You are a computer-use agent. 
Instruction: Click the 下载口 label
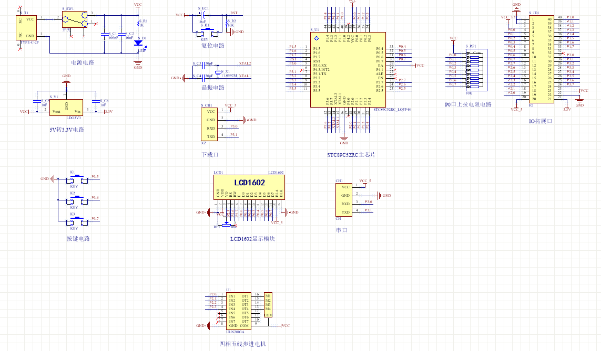(210, 155)
